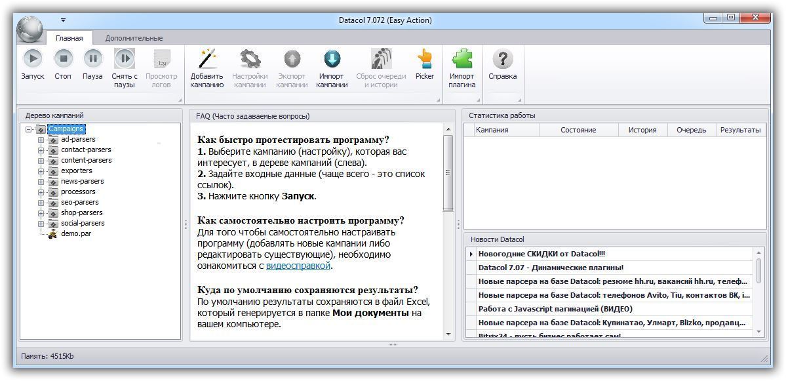The height and width of the screenshot is (381, 786).
Task: Select the shop-parsers tree label
Action: [82, 212]
